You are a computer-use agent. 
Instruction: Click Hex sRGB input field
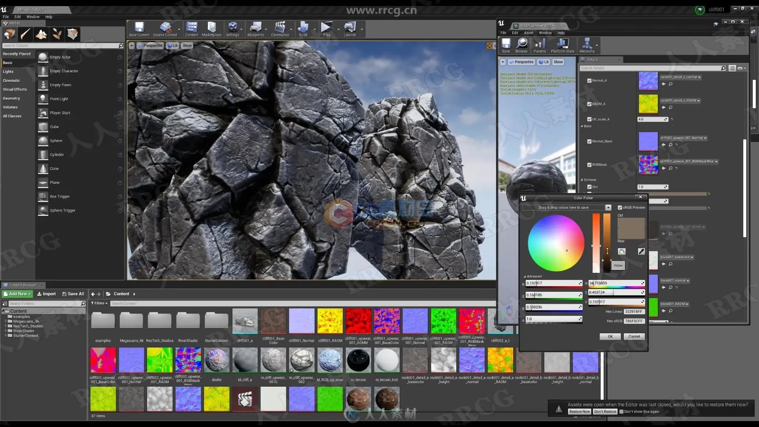tap(634, 321)
